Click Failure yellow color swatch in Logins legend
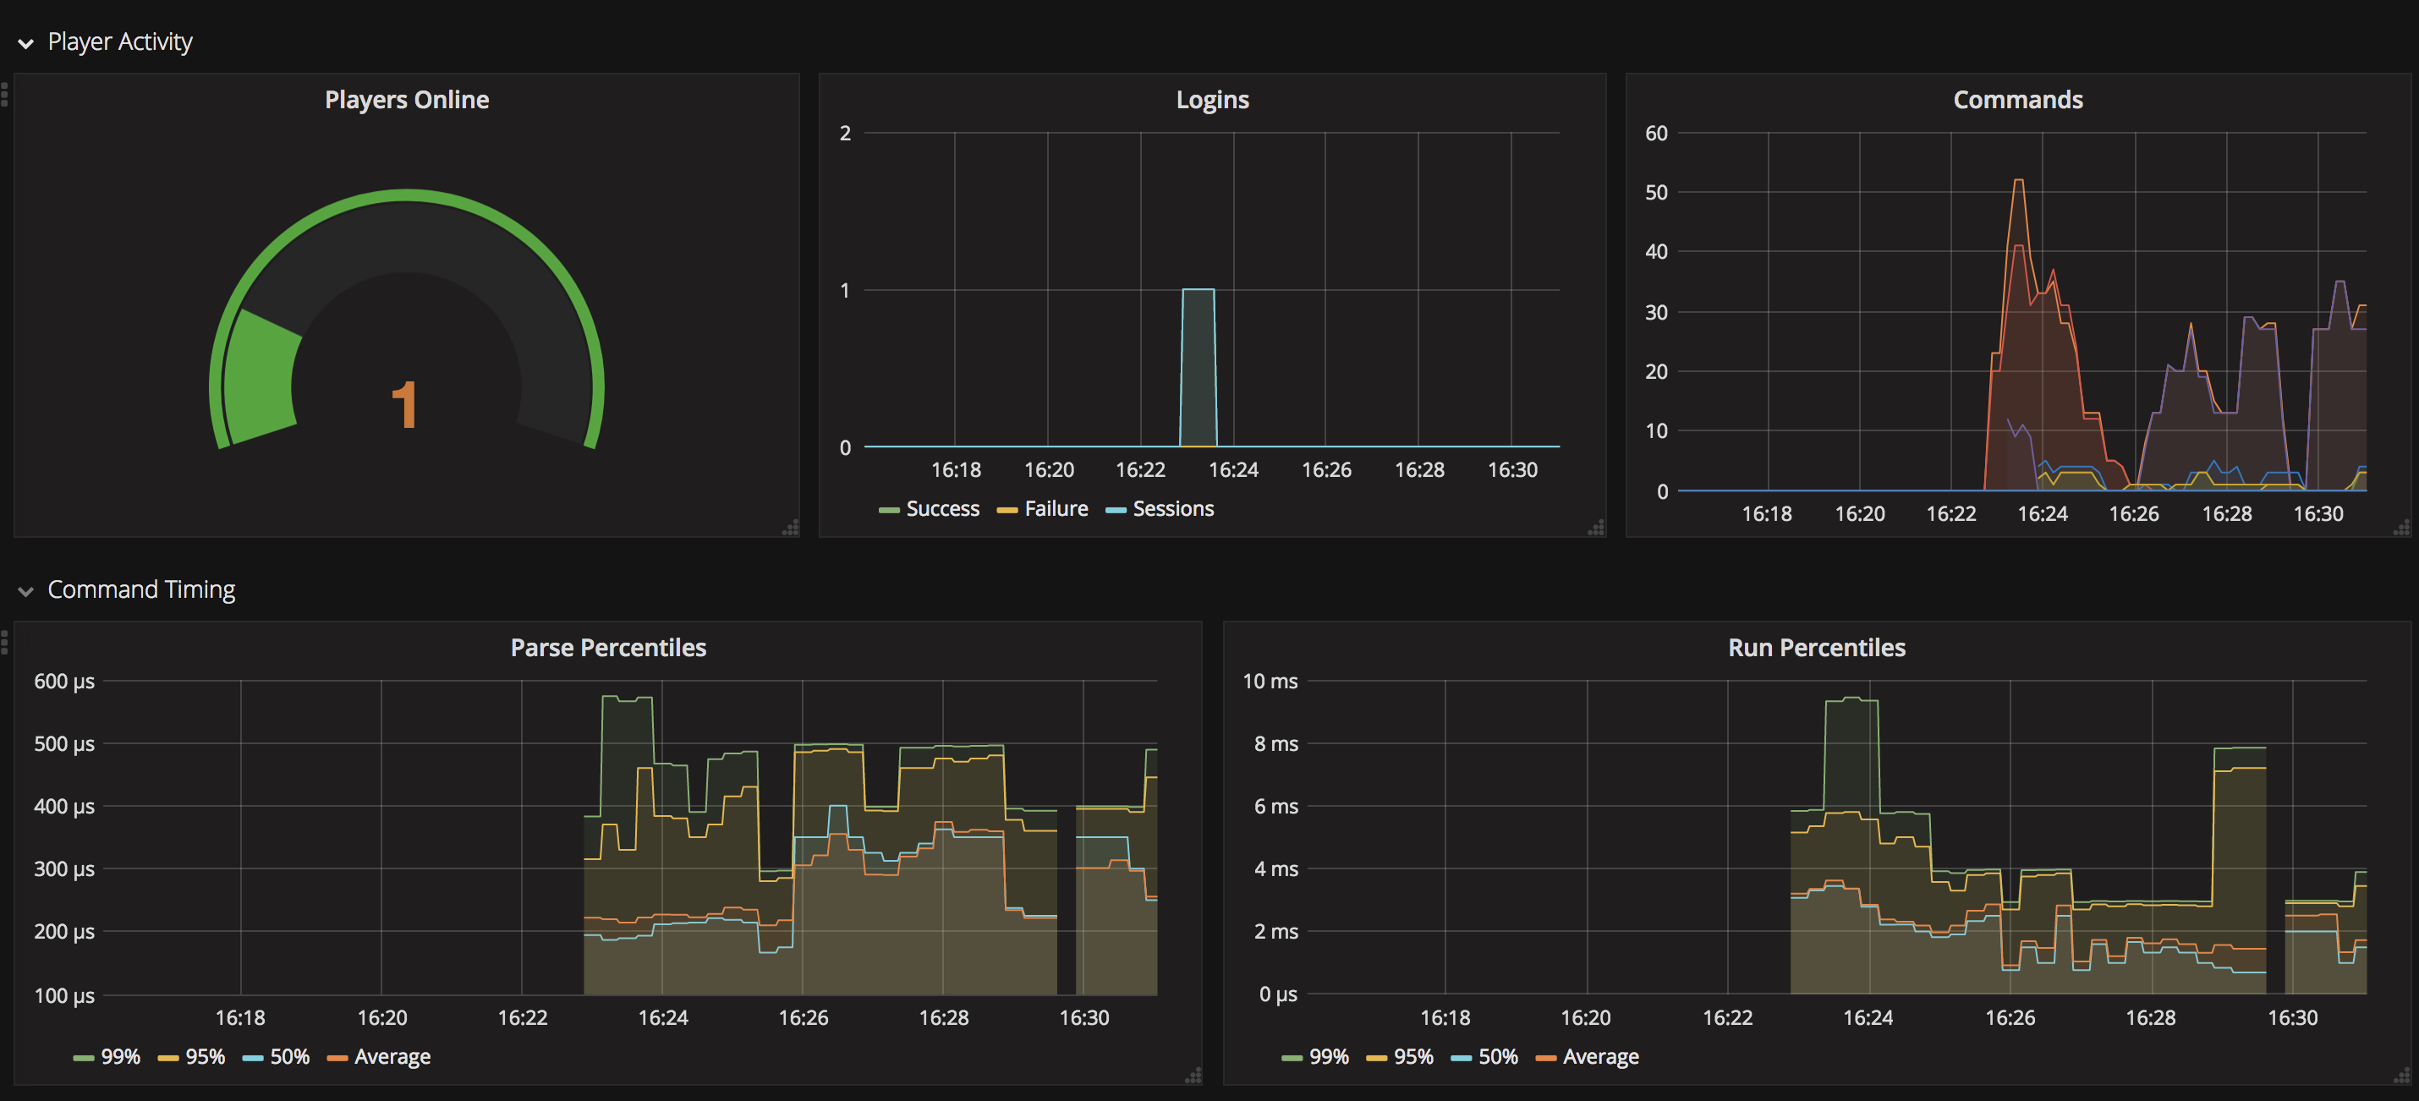 coord(1007,511)
